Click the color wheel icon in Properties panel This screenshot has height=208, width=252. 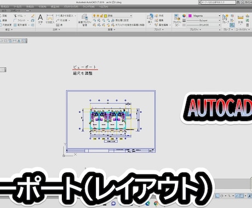pos(184,16)
